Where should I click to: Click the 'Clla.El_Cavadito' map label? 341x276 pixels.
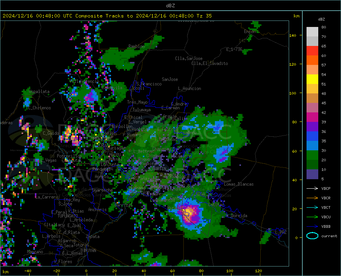pyautogui.click(x=210, y=63)
